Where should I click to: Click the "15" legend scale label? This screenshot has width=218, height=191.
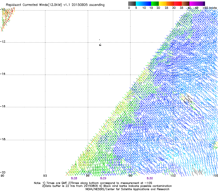[x=151, y=8]
